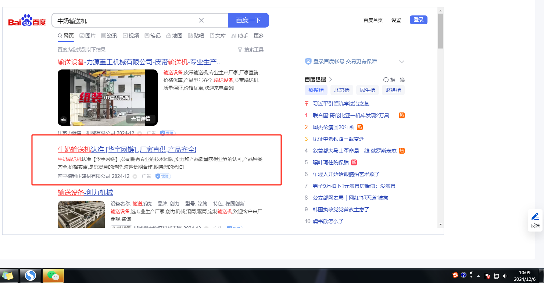Open hot search 周杰伦瘦回20年前

tap(334, 127)
